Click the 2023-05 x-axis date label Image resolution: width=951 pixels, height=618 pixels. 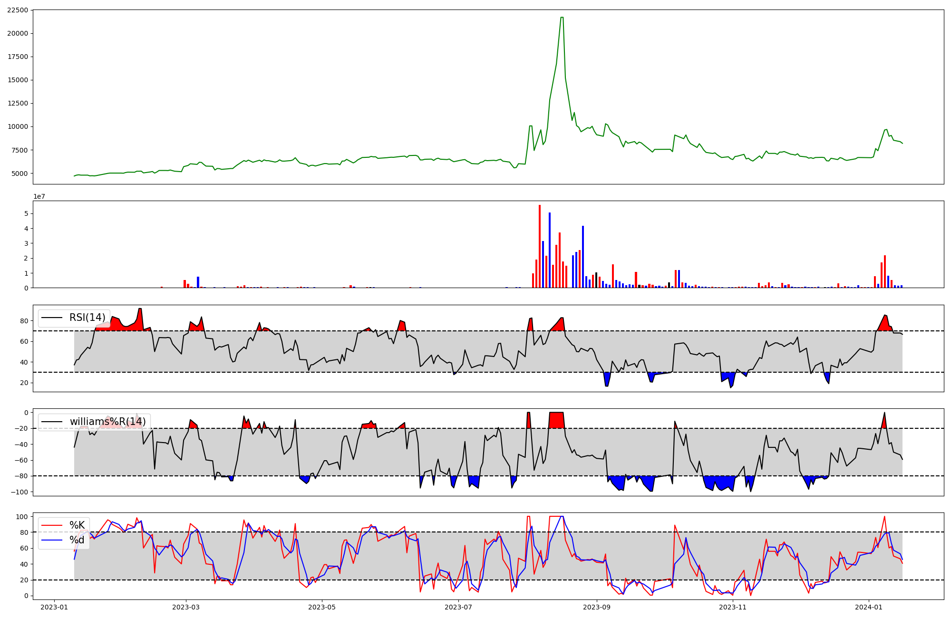322,607
